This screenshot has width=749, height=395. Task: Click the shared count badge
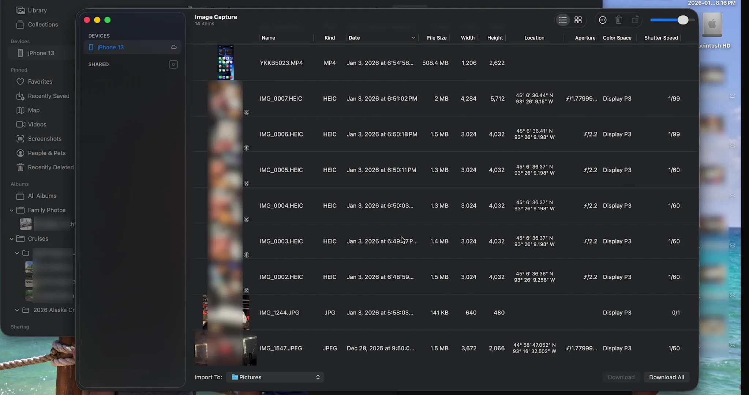click(x=173, y=64)
